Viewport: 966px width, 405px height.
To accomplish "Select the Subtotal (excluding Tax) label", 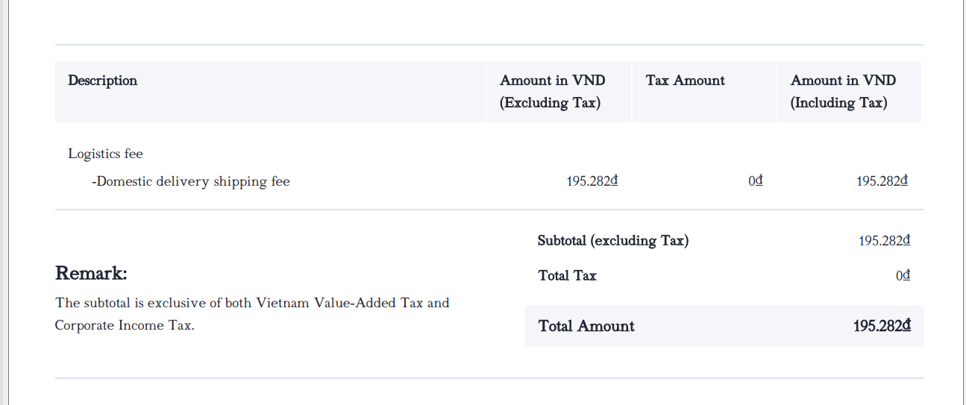I will point(612,240).
